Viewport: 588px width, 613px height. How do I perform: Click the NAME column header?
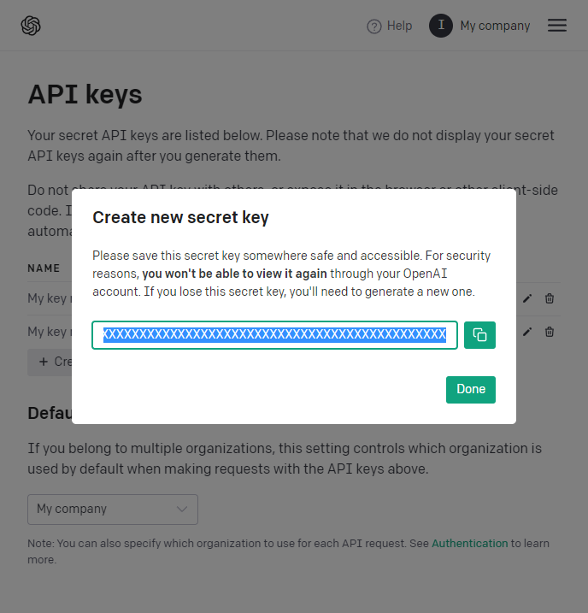click(44, 268)
